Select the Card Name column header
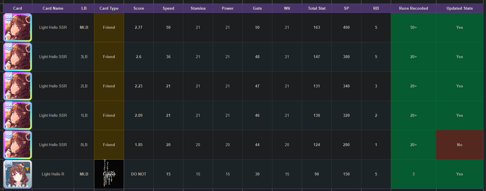 point(53,8)
